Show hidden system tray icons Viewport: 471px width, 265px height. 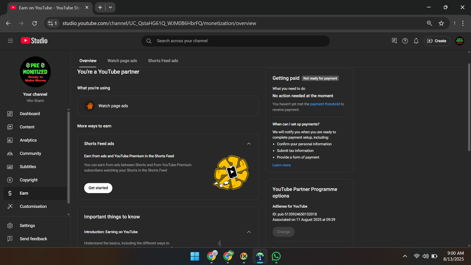pos(405,256)
